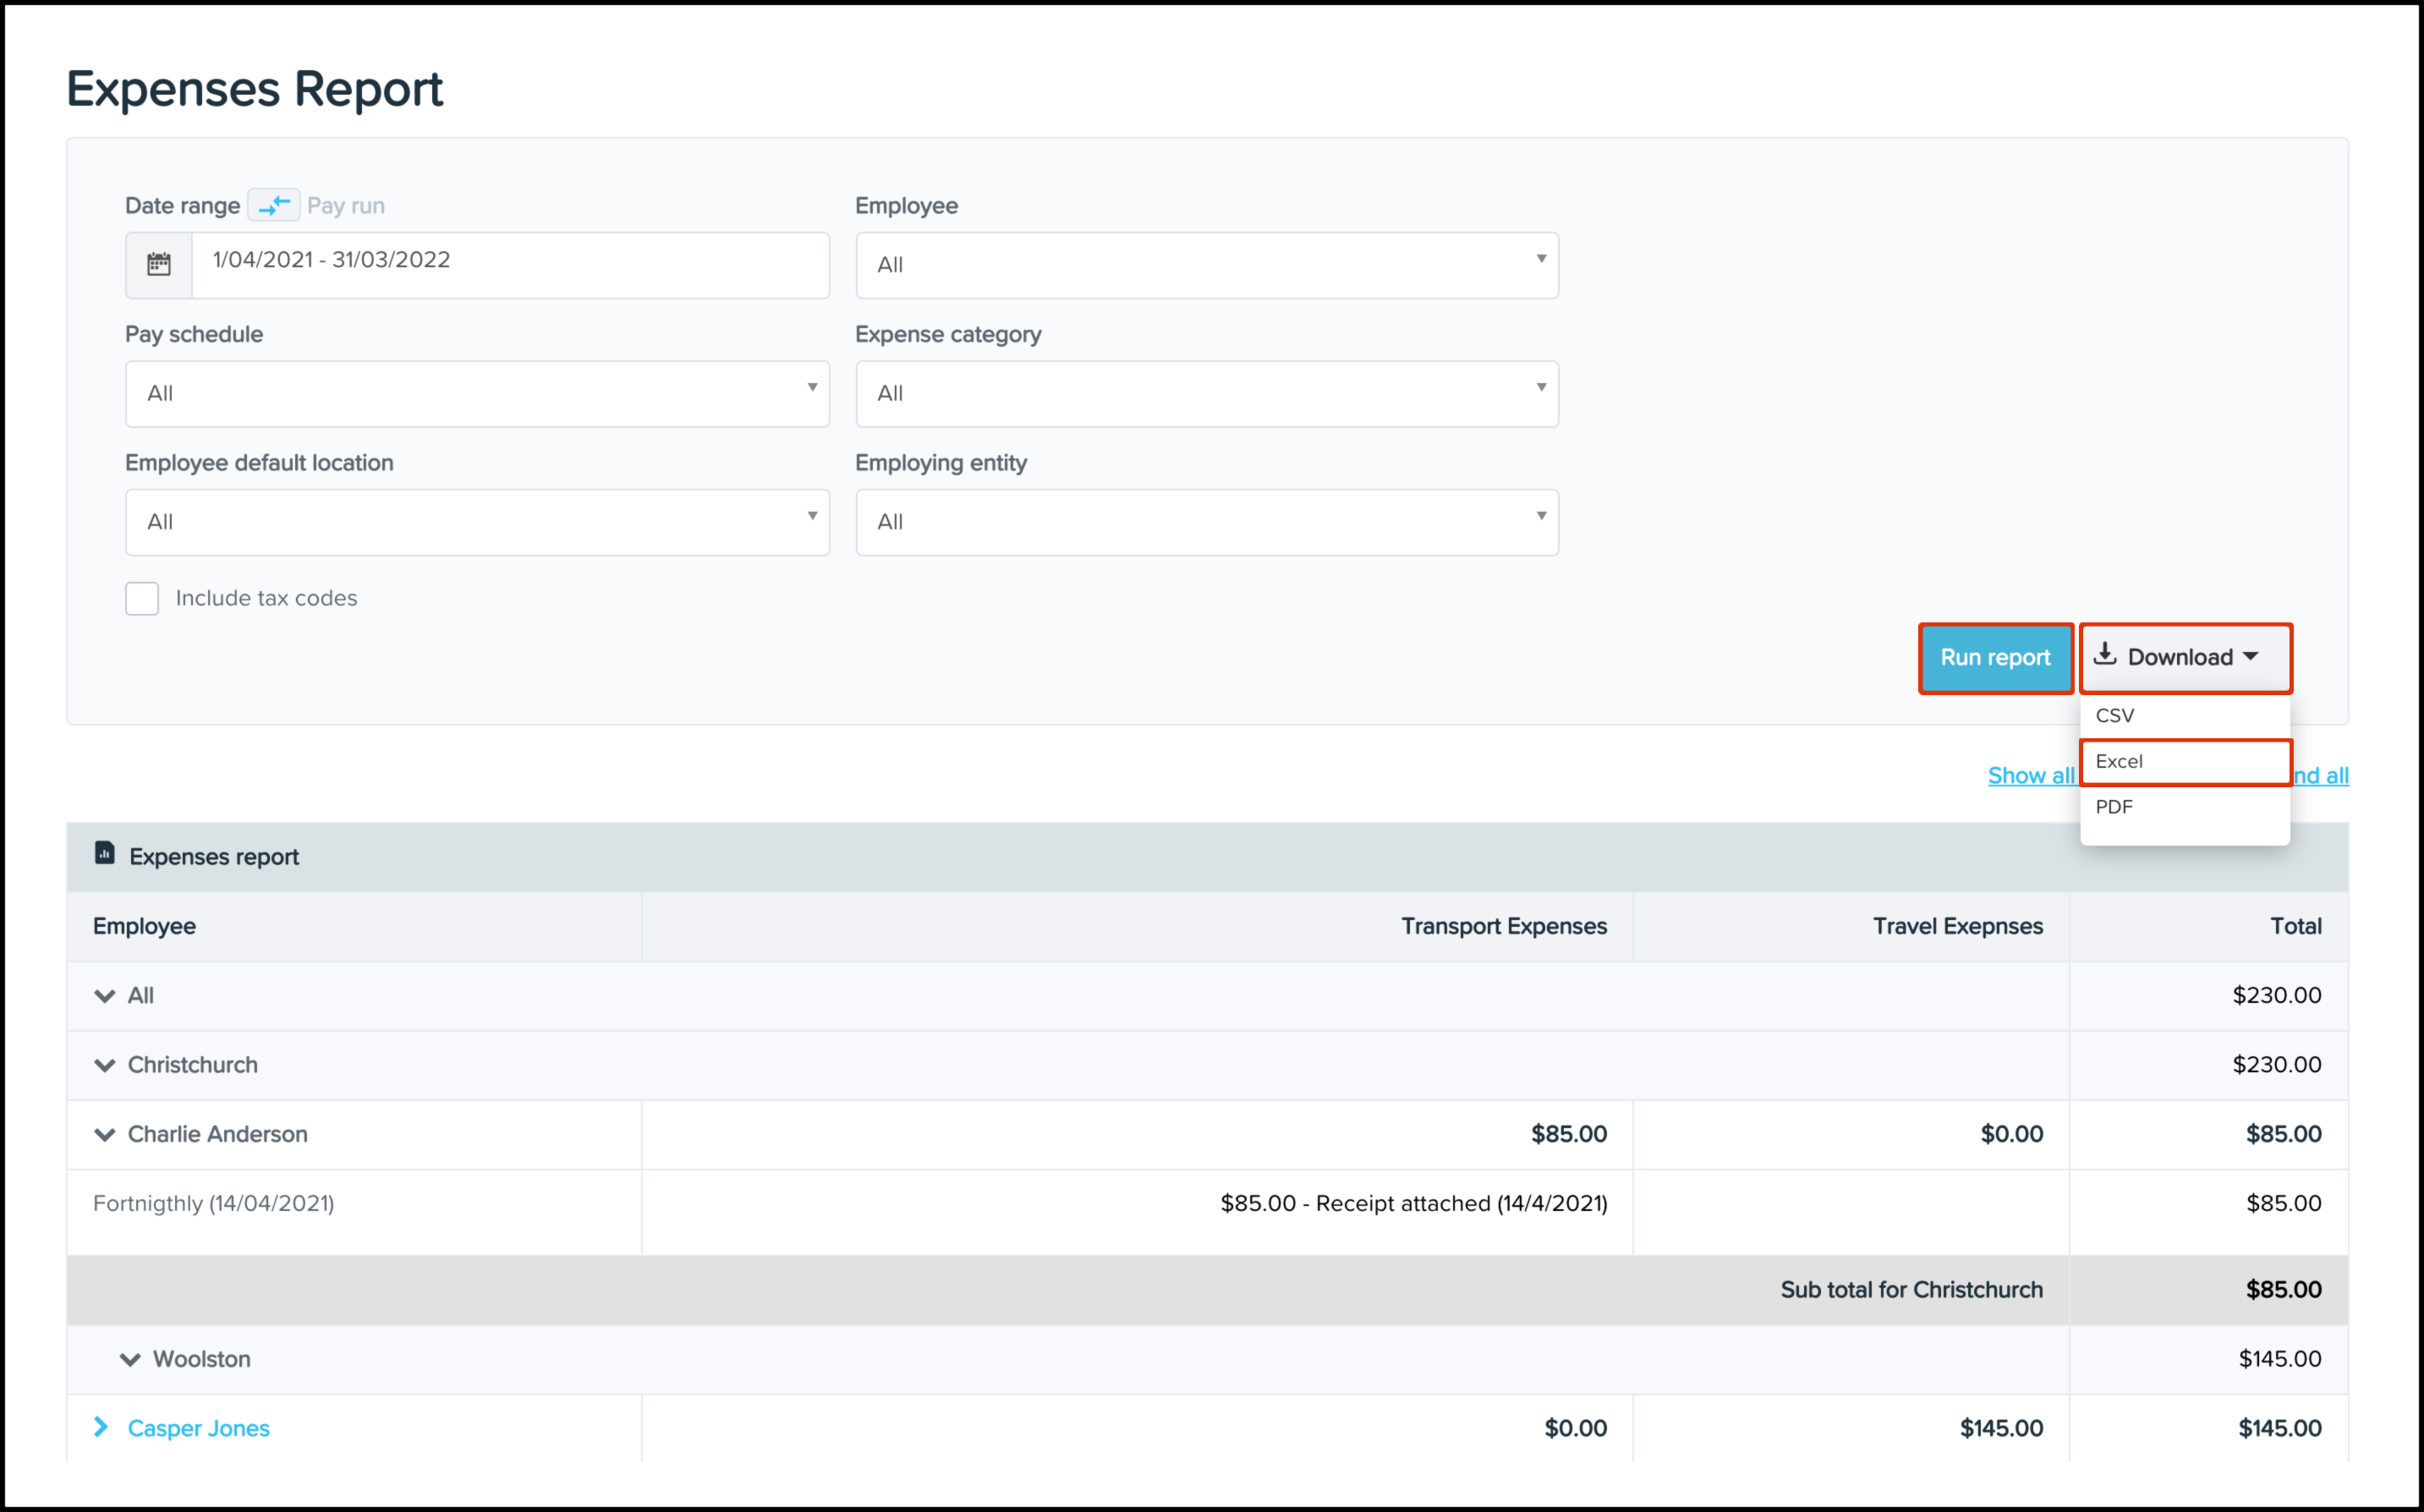Collapse the Christchurch group chevron
The height and width of the screenshot is (1512, 2424).
point(104,1065)
